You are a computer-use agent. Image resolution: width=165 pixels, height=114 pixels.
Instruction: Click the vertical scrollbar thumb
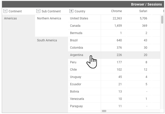coord(162,20)
